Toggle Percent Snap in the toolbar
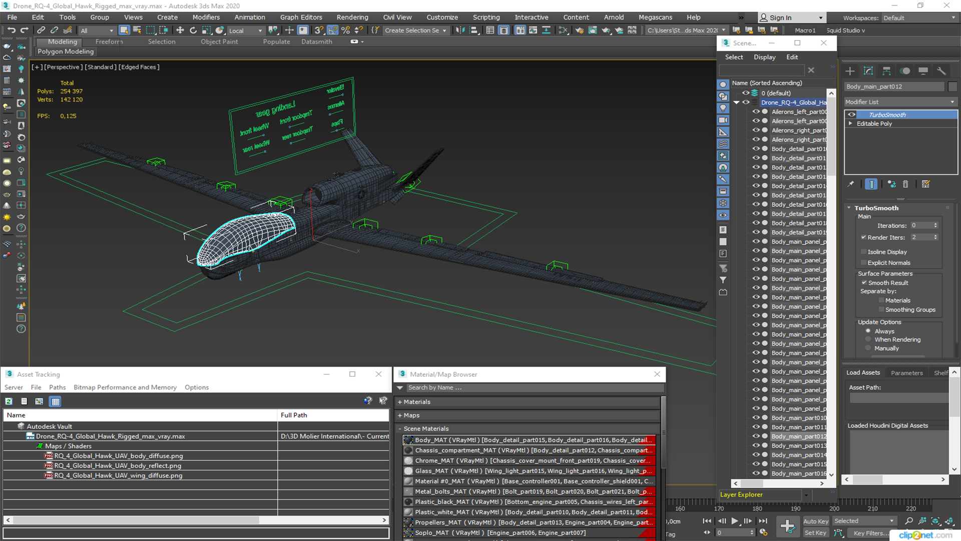Screen dimensions: 961x541 click(345, 30)
